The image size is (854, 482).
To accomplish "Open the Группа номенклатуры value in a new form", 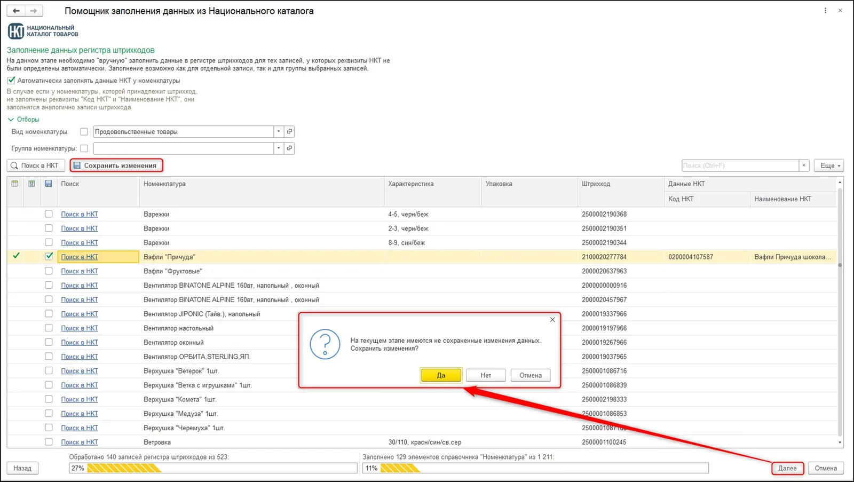I will pos(289,148).
